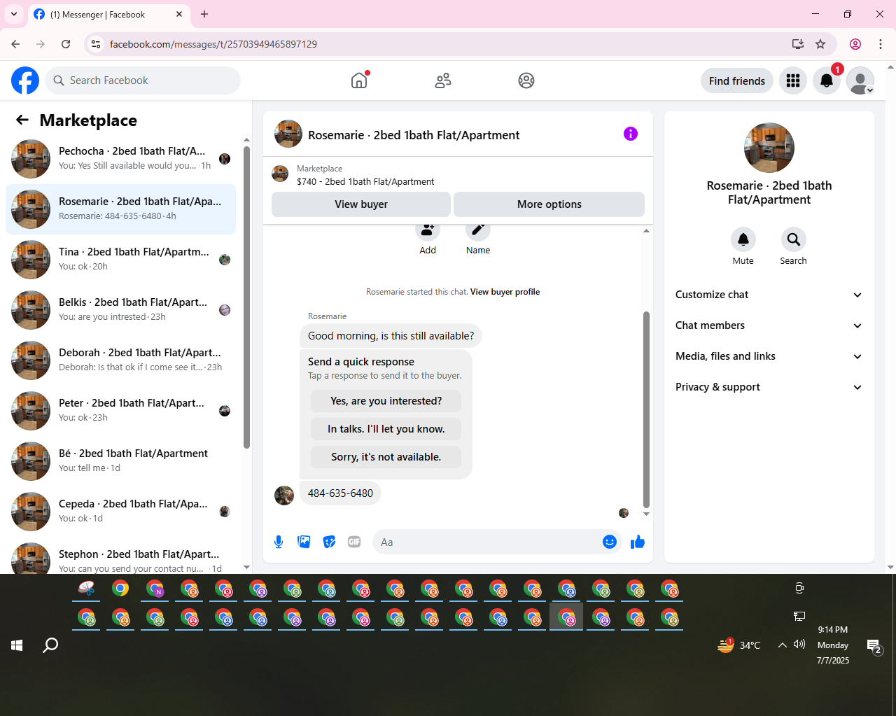Open the emoji picker in message box
896x716 pixels.
[x=610, y=542]
